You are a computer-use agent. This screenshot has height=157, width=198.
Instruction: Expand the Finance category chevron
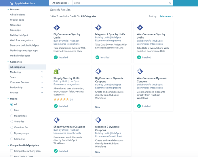click(42, 93)
